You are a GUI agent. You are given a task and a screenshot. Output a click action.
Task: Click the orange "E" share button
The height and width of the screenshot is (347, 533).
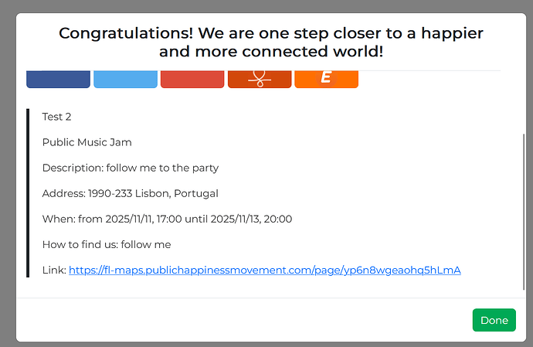(x=326, y=79)
